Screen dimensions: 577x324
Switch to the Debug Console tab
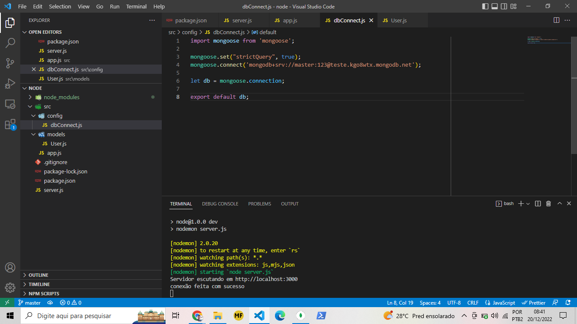coord(220,204)
